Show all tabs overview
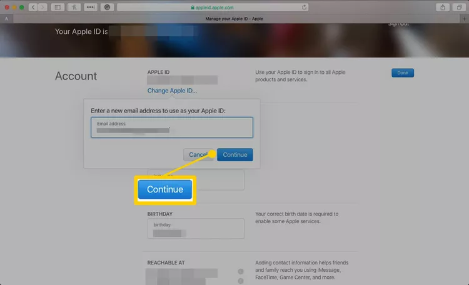The width and height of the screenshot is (469, 285). click(459, 7)
